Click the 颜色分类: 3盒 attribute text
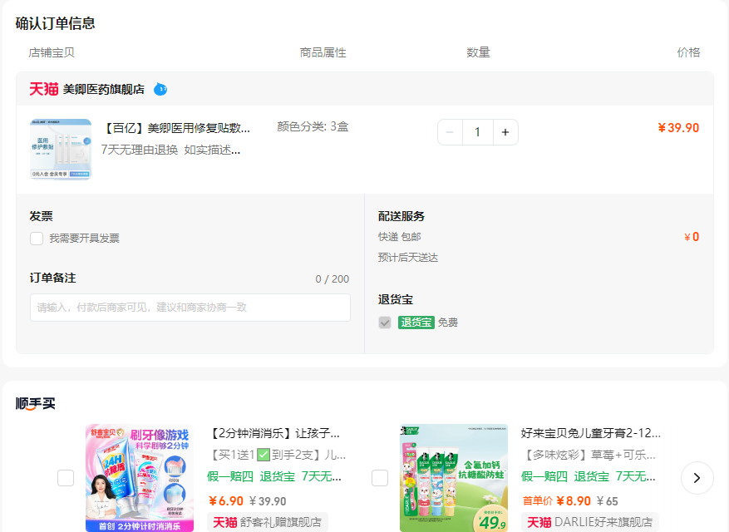729x532 pixels. 313,126
